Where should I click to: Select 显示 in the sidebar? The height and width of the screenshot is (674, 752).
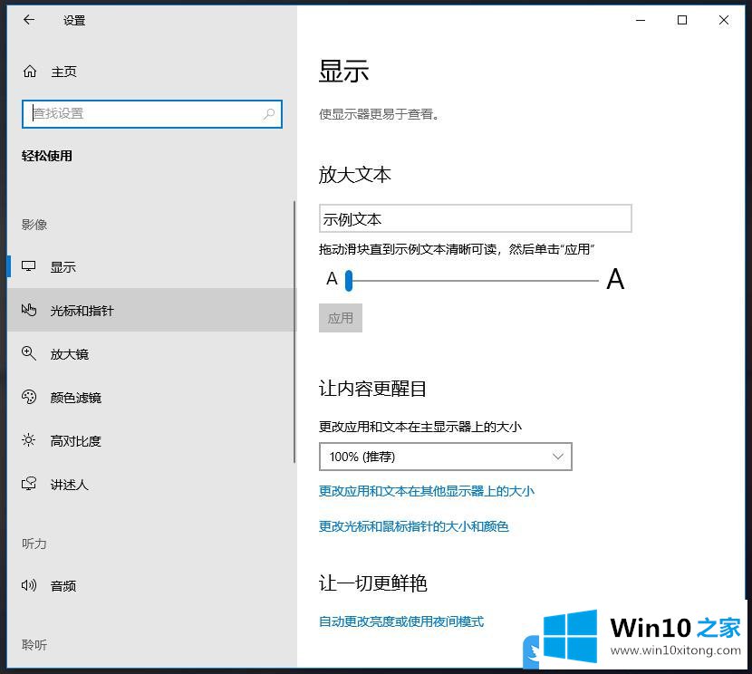63,267
